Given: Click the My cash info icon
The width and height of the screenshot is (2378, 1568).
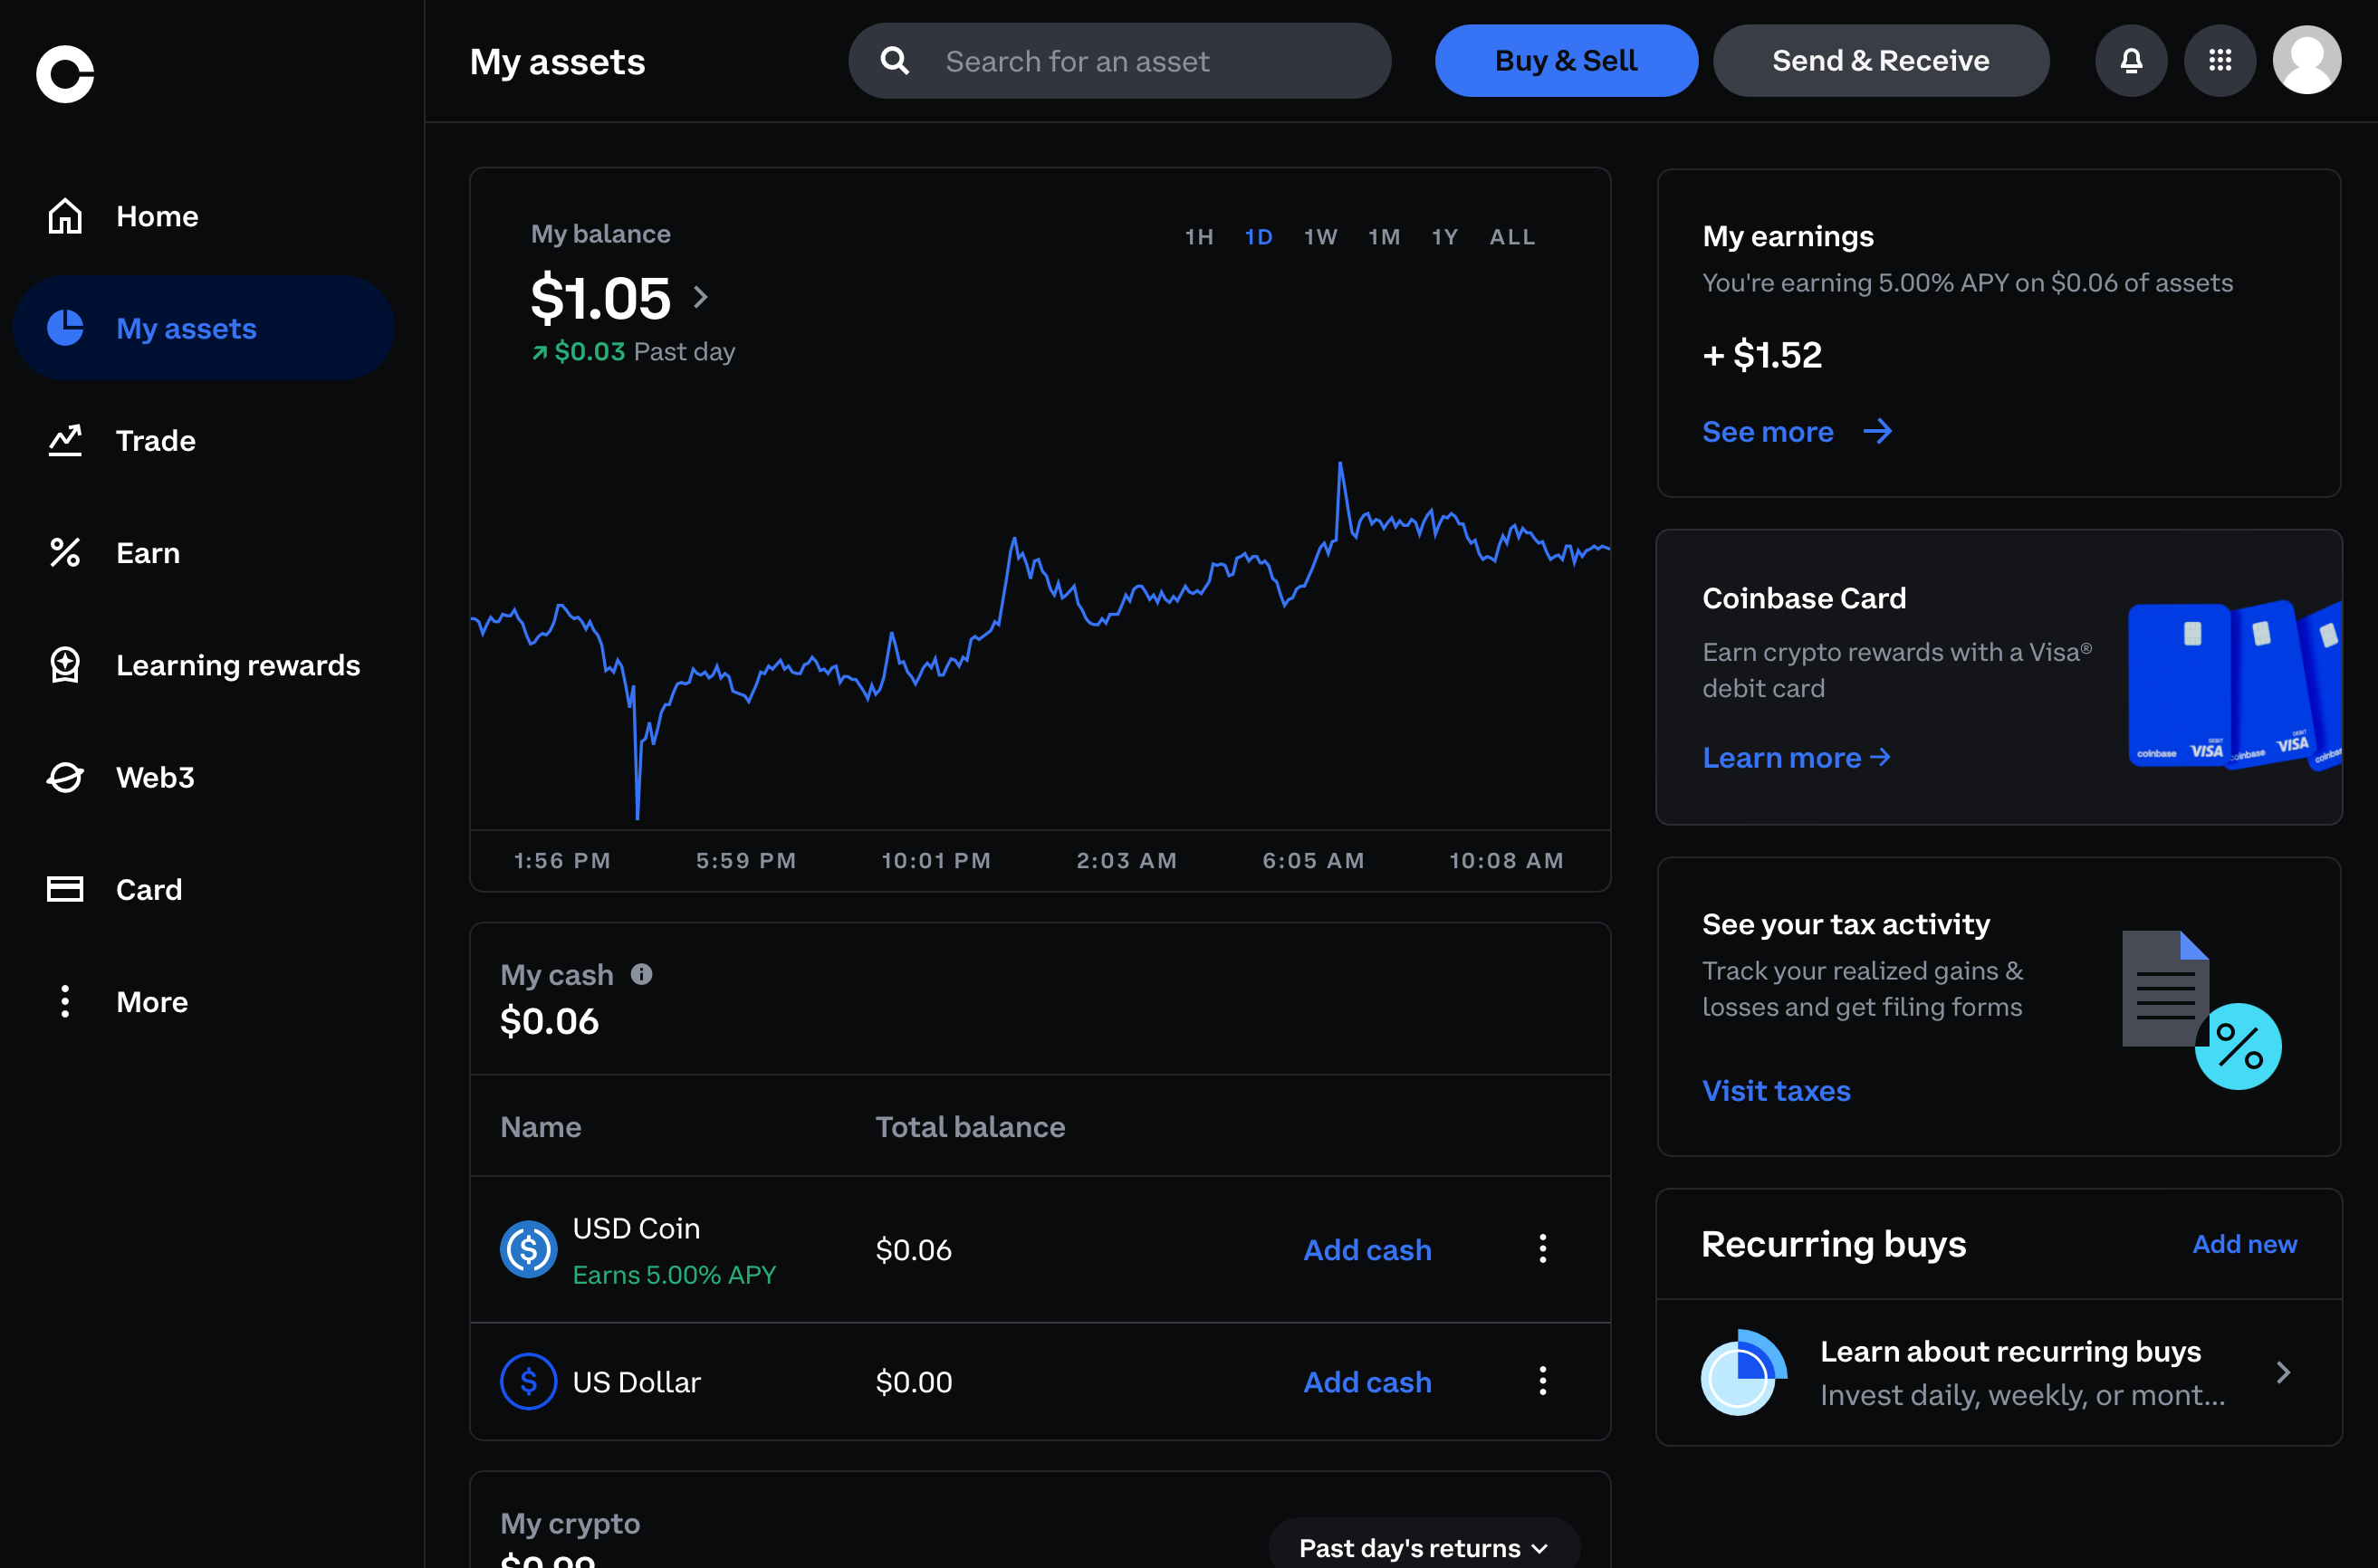Looking at the screenshot, I should point(641,974).
